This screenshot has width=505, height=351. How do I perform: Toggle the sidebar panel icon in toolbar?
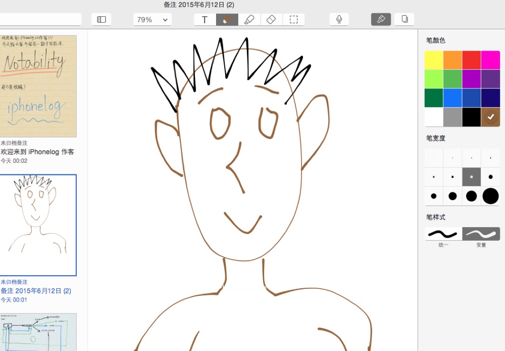pos(102,20)
